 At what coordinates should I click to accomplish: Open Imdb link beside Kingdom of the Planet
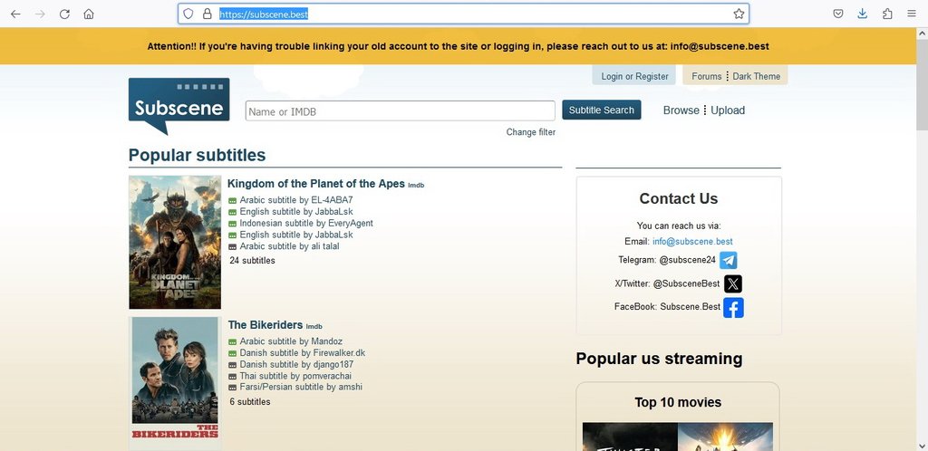pyautogui.click(x=416, y=186)
